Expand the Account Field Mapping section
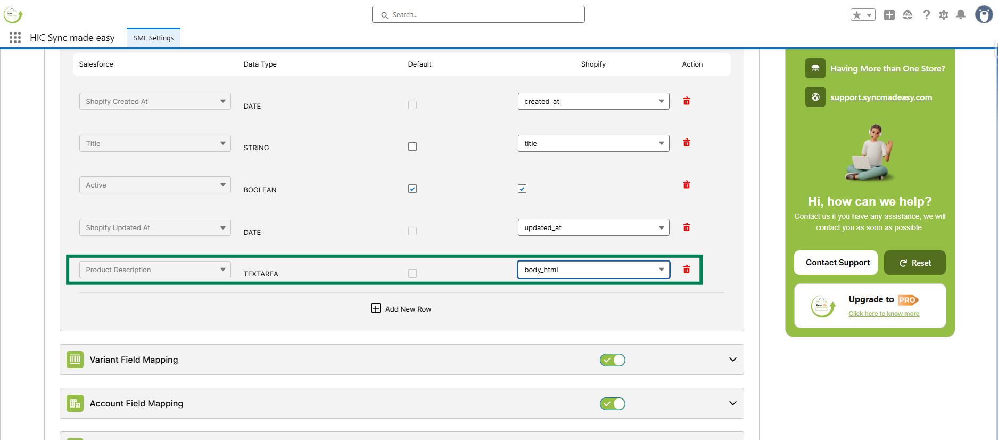 point(733,403)
